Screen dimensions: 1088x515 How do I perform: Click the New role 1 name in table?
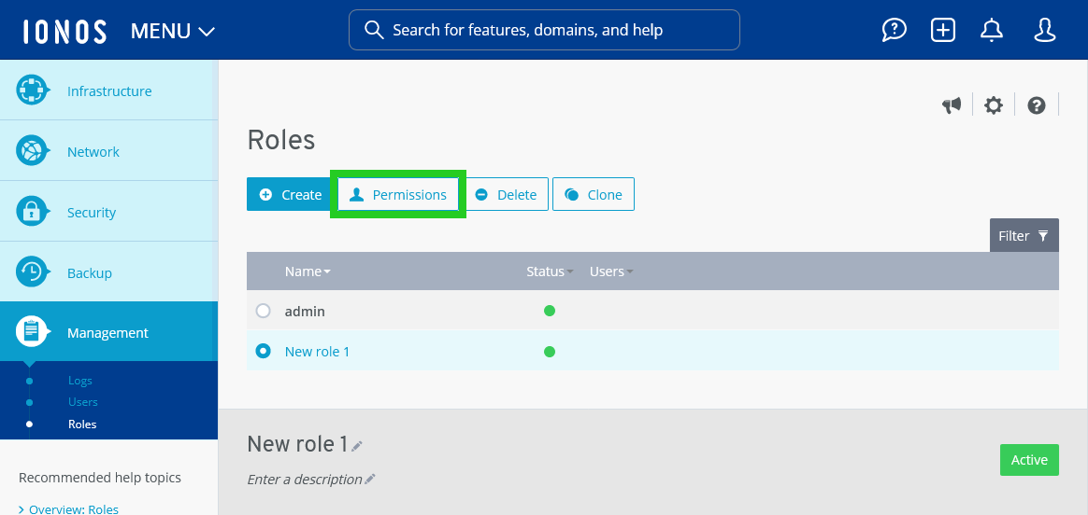tap(317, 351)
